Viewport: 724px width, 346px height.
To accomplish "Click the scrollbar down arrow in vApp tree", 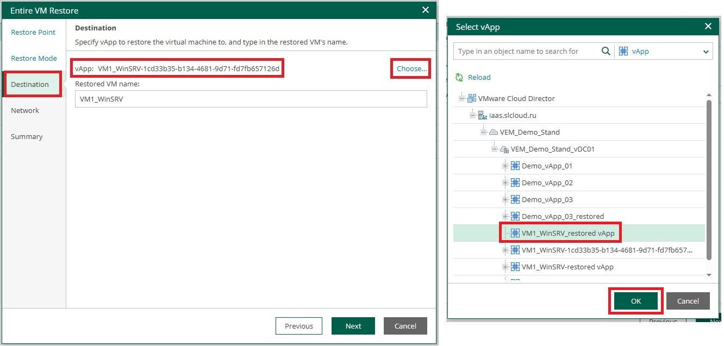I will (709, 275).
